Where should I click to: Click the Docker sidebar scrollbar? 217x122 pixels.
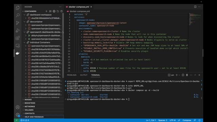pos(63,46)
